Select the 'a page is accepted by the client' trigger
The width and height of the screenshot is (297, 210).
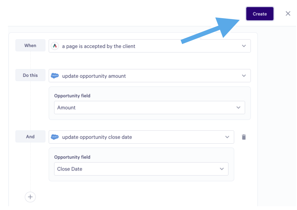99,46
